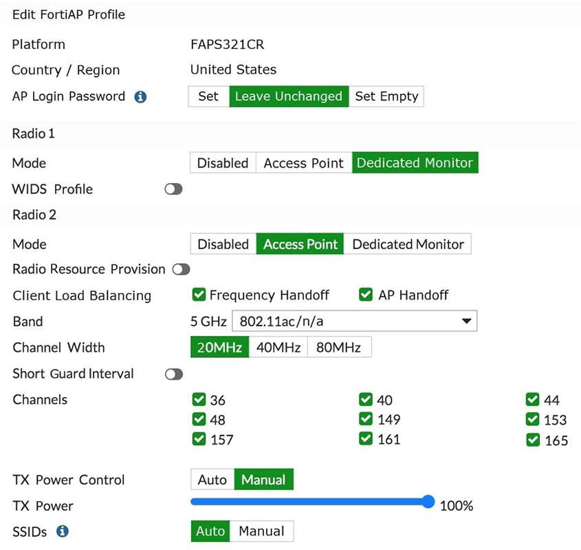Select 40MHz channel width
Image resolution: width=581 pixels, height=550 pixels.
tap(278, 347)
